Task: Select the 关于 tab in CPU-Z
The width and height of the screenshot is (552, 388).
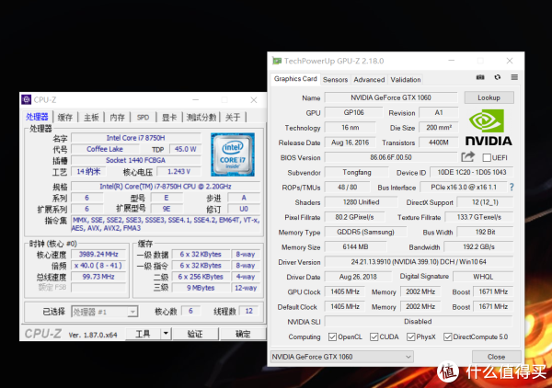Action: click(233, 117)
